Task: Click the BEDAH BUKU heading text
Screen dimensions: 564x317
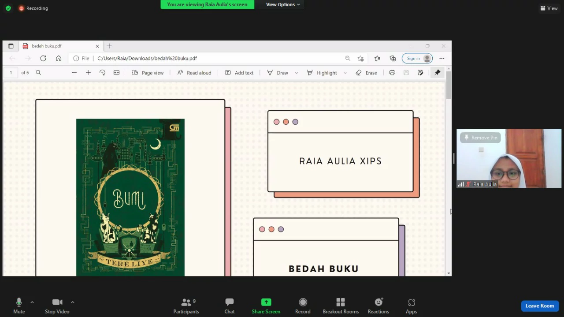Action: (x=323, y=269)
